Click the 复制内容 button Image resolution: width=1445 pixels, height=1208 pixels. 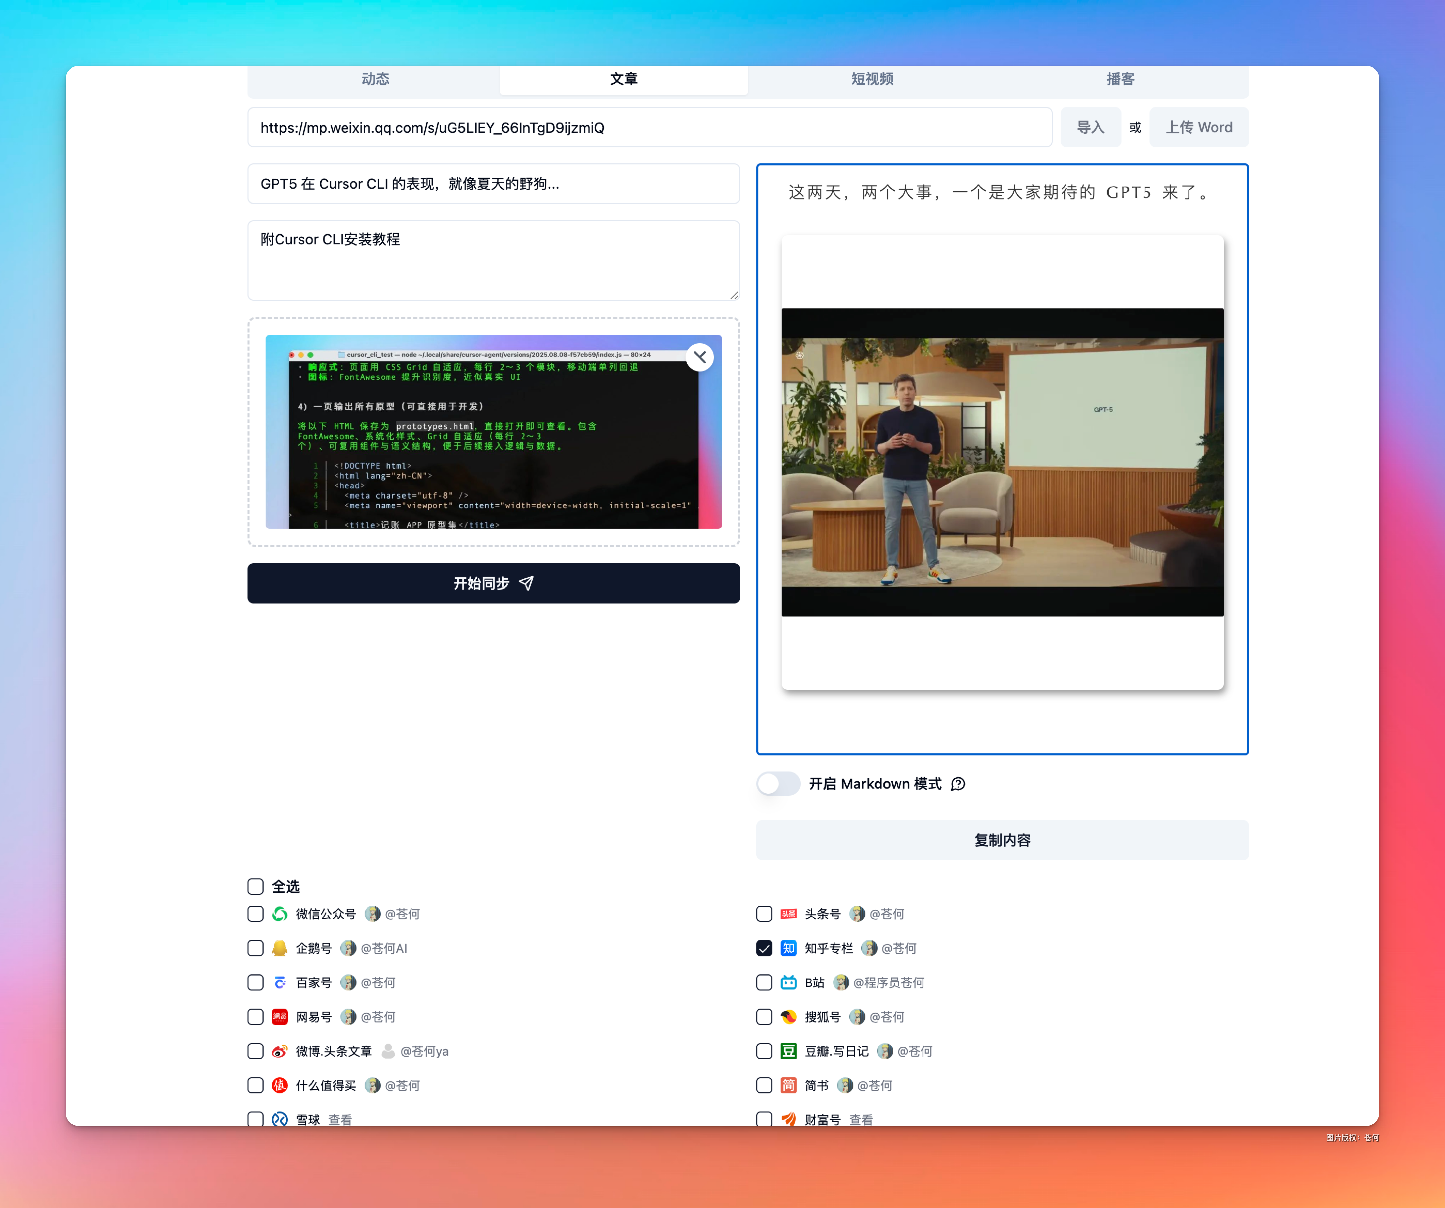pyautogui.click(x=1002, y=840)
